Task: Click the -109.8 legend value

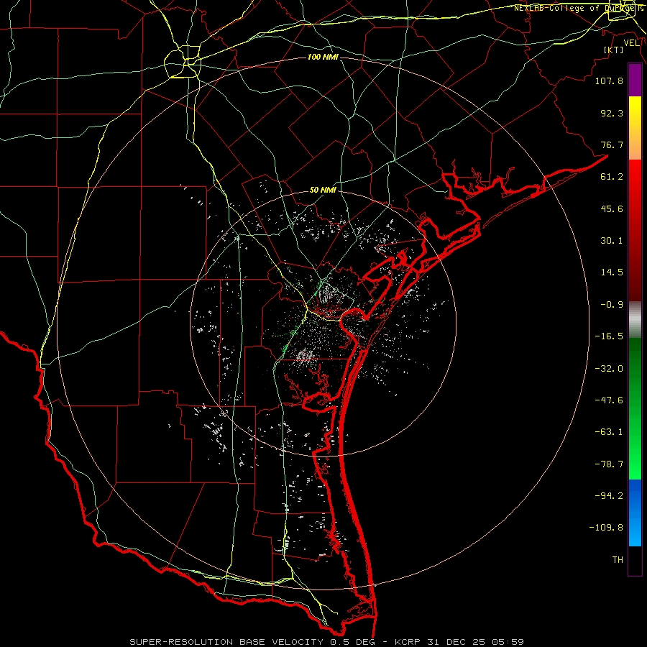Action: [606, 528]
